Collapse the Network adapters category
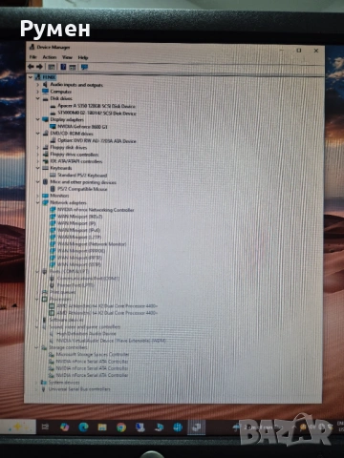The height and width of the screenshot is (458, 344). [x=37, y=202]
